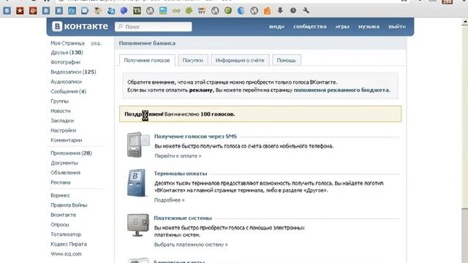Viewport: 468px width, 263px height.
Task: Open Сообщения (4) in sidebar
Action: pos(68,91)
